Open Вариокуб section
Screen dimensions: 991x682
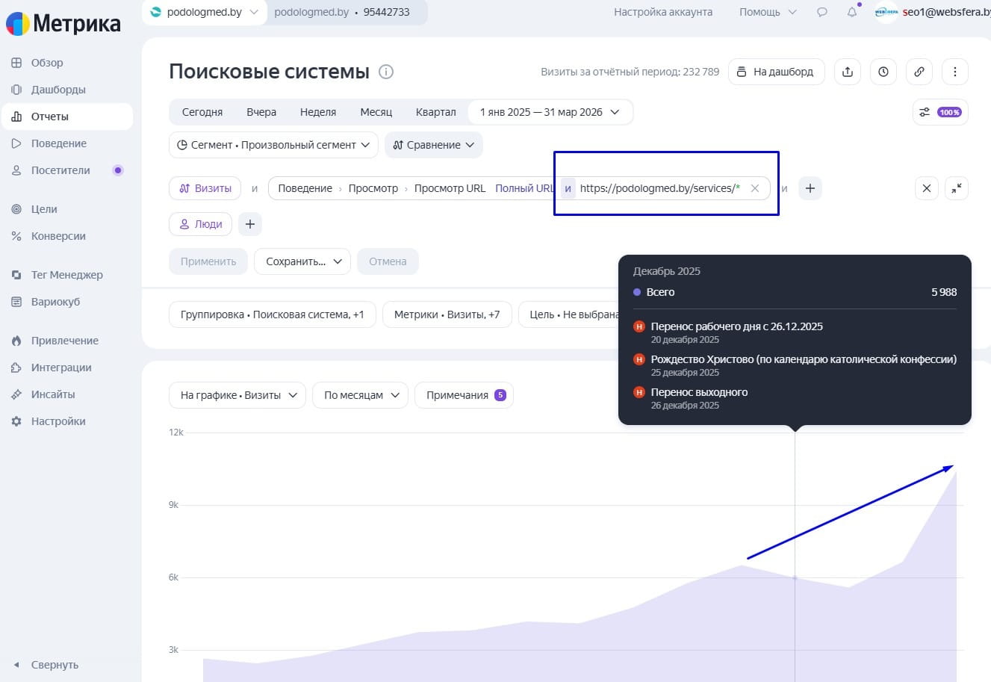[55, 302]
